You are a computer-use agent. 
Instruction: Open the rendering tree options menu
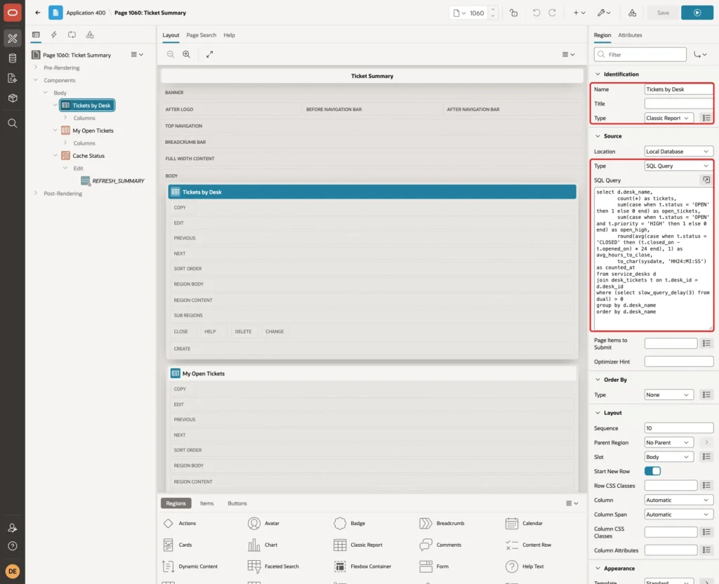(x=137, y=55)
